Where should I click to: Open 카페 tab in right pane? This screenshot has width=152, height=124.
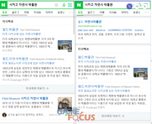pos(102,13)
